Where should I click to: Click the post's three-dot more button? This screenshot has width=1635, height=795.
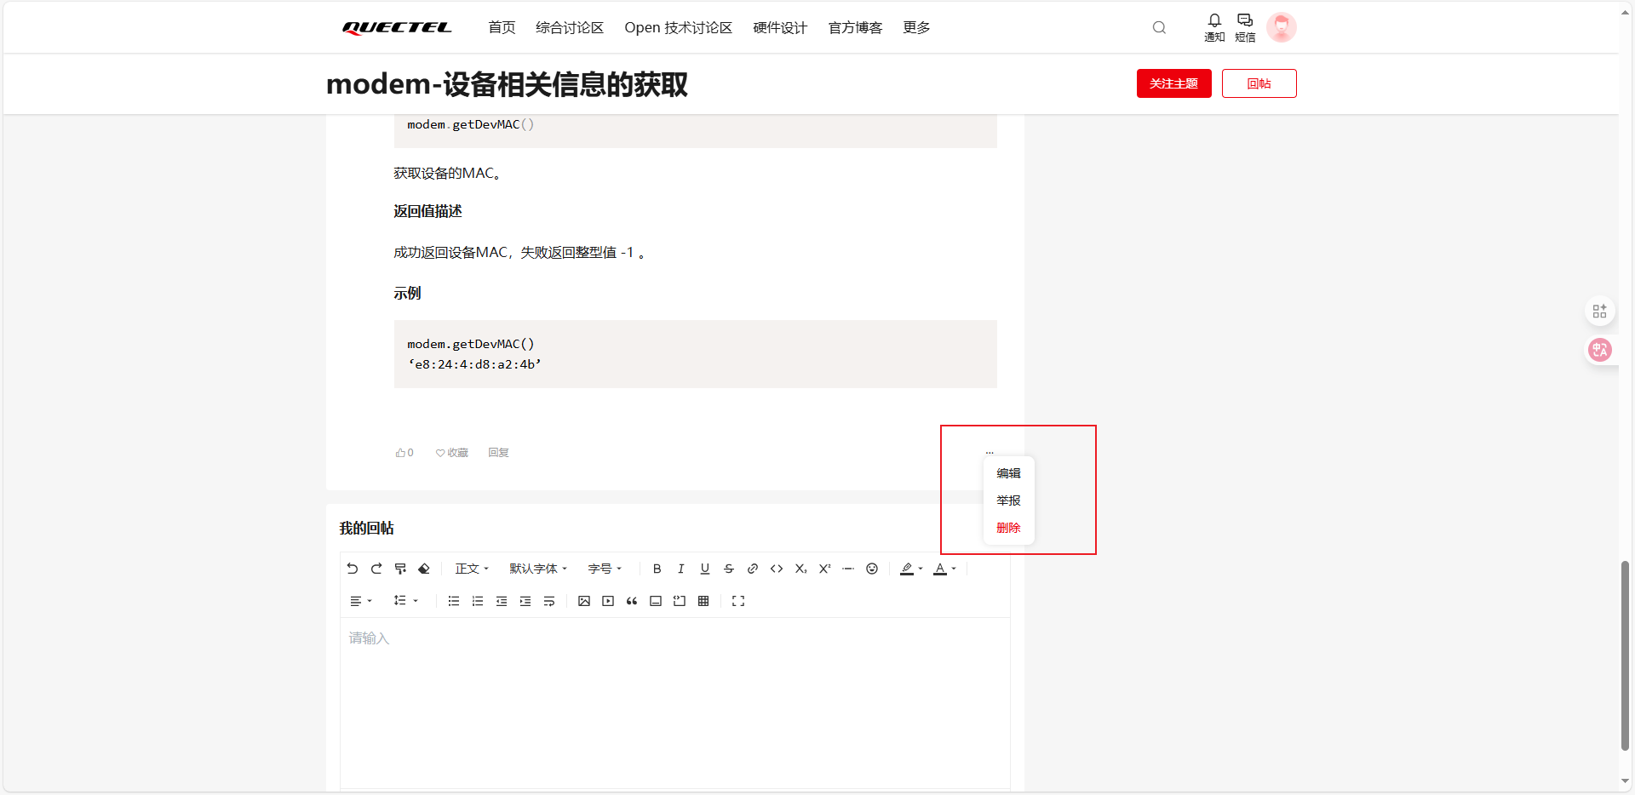[x=990, y=452]
